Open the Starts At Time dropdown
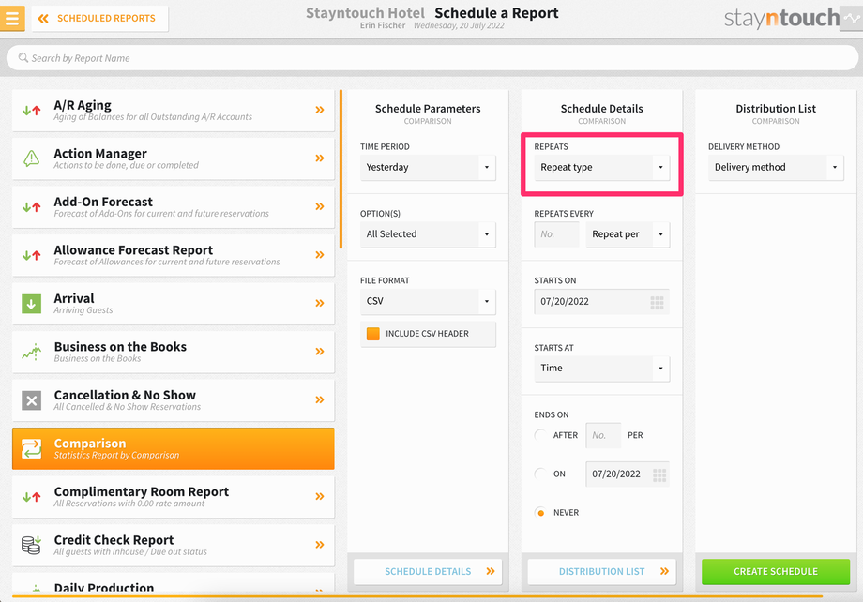This screenshot has height=602, width=863. click(x=601, y=369)
